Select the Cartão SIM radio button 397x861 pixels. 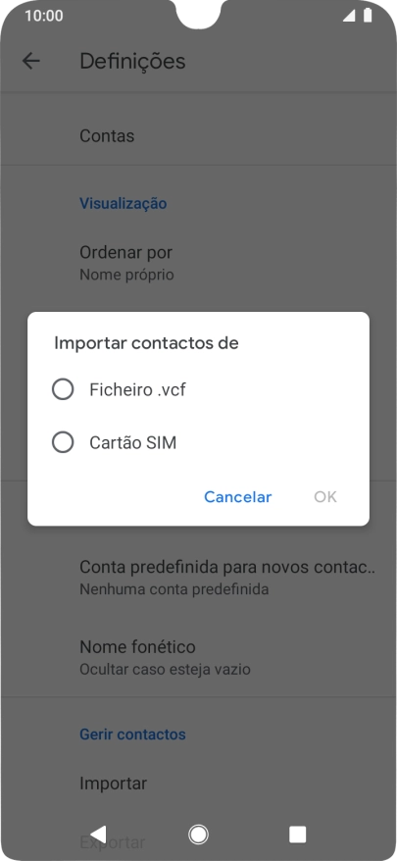coord(63,442)
